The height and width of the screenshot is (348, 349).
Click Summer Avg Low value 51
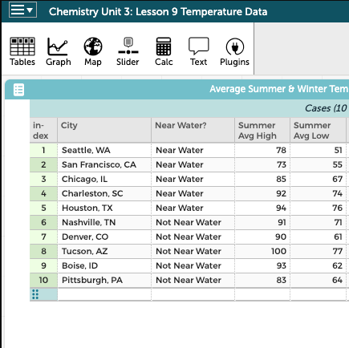click(319, 150)
